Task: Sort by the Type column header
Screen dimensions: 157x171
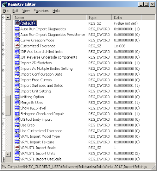Action: tap(99, 18)
